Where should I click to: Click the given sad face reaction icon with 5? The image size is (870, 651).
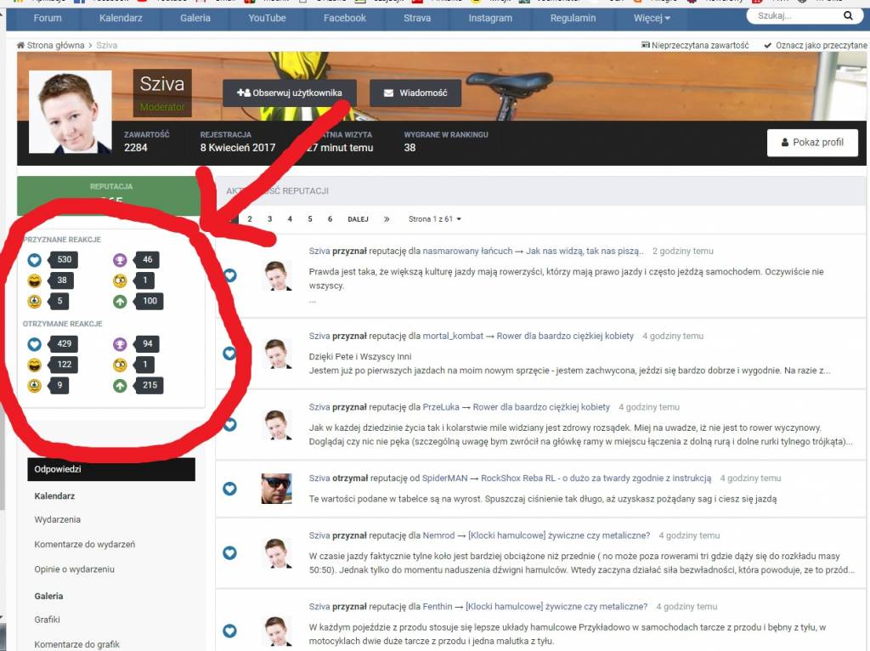click(x=34, y=302)
